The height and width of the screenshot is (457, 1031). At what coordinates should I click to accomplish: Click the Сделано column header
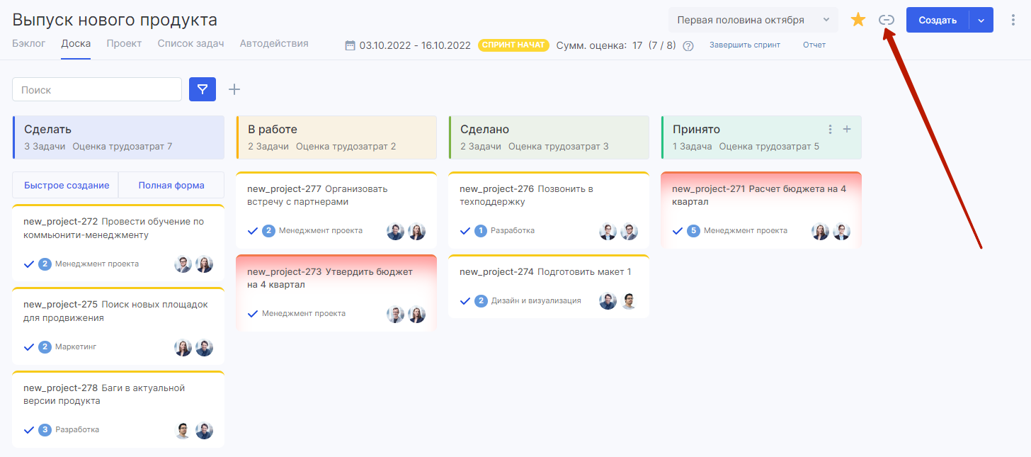click(549, 137)
